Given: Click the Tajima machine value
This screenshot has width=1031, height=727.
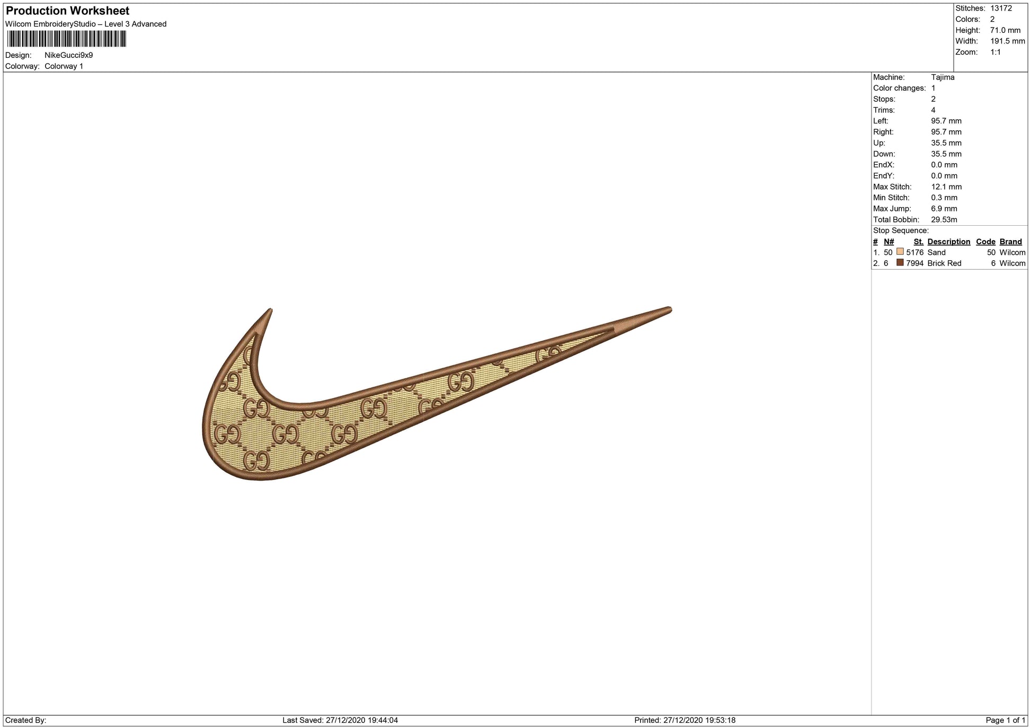Looking at the screenshot, I should click(943, 77).
